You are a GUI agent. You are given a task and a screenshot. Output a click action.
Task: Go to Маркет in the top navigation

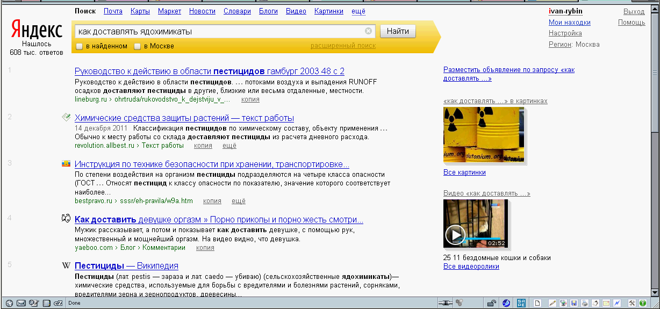[x=169, y=11]
